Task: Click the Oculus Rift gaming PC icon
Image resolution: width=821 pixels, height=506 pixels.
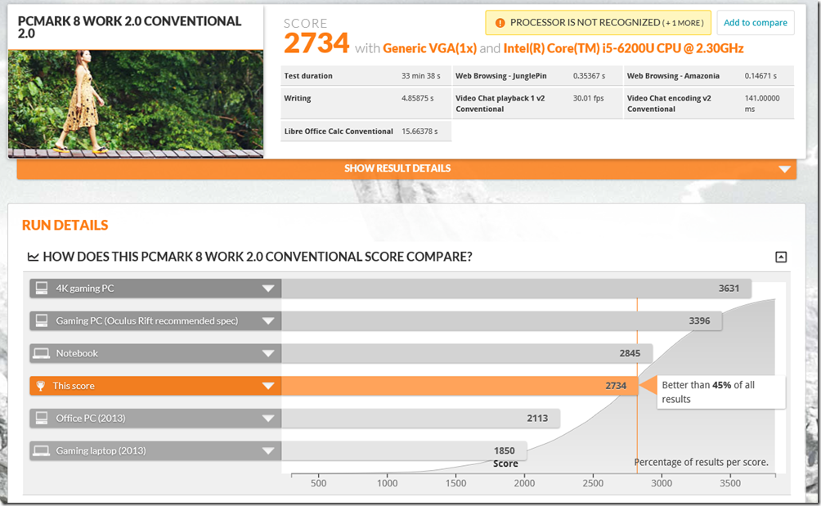Action: click(x=41, y=321)
